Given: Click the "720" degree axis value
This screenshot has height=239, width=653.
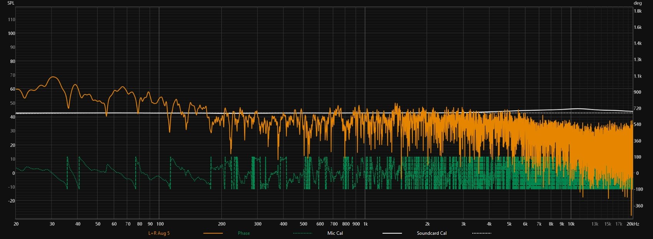Looking at the screenshot, I should [637, 108].
